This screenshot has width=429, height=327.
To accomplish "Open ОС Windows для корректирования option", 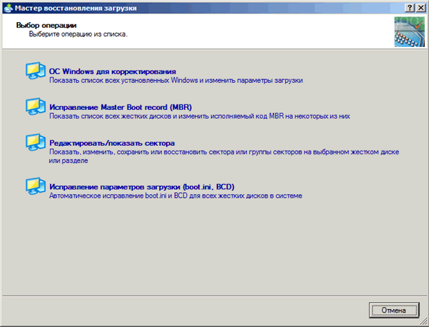I will 113,72.
